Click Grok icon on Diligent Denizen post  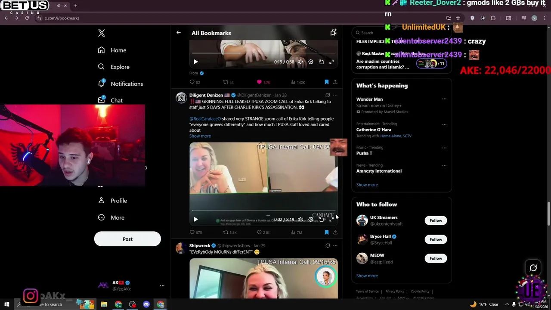(328, 95)
